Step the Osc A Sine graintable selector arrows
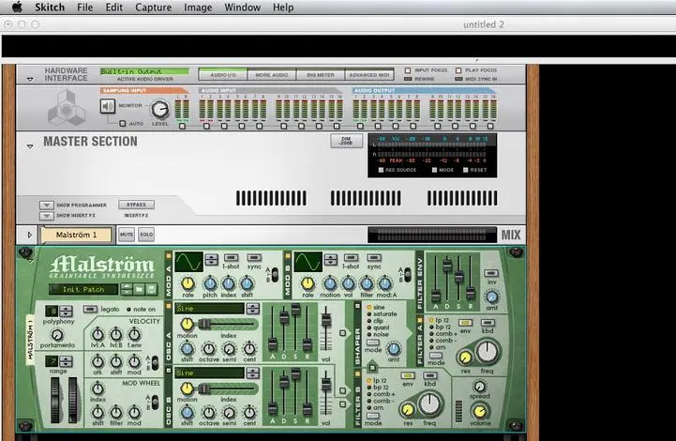 click(252, 309)
